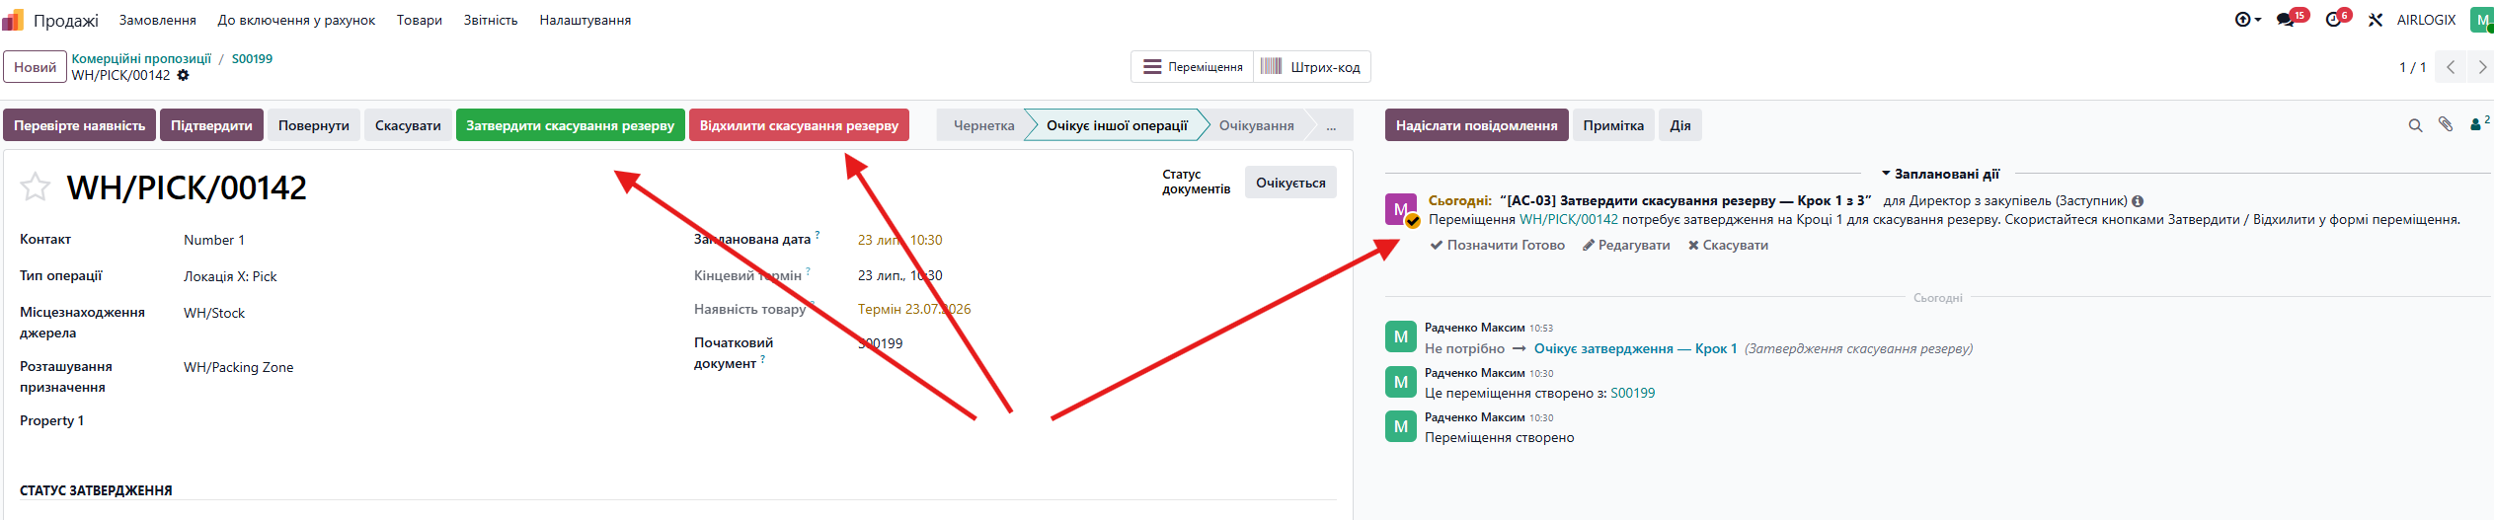Viewport: 2494px width, 520px height.
Task: Open the Звітність menu
Action: click(x=491, y=20)
